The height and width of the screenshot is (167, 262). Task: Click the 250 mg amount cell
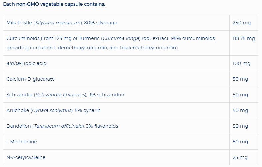coord(241,23)
